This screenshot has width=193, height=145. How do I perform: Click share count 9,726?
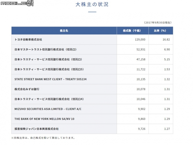click(142, 129)
